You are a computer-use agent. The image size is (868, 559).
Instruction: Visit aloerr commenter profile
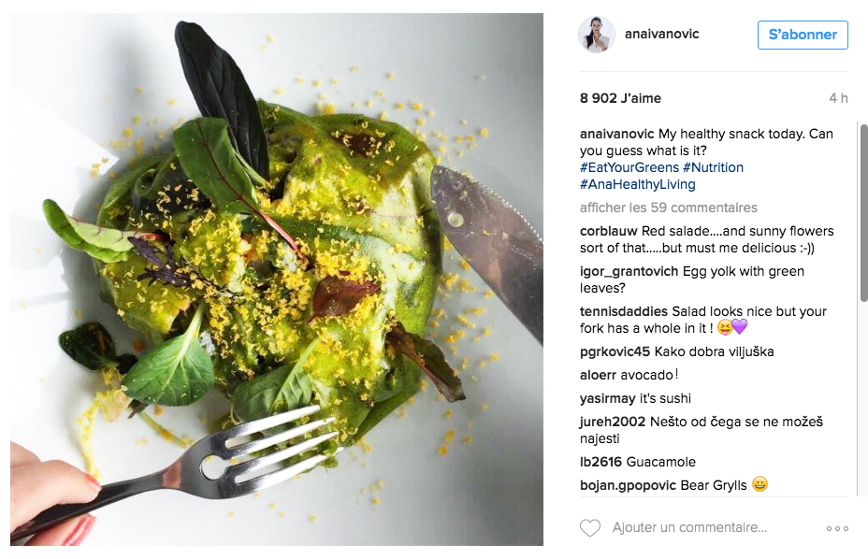[598, 375]
